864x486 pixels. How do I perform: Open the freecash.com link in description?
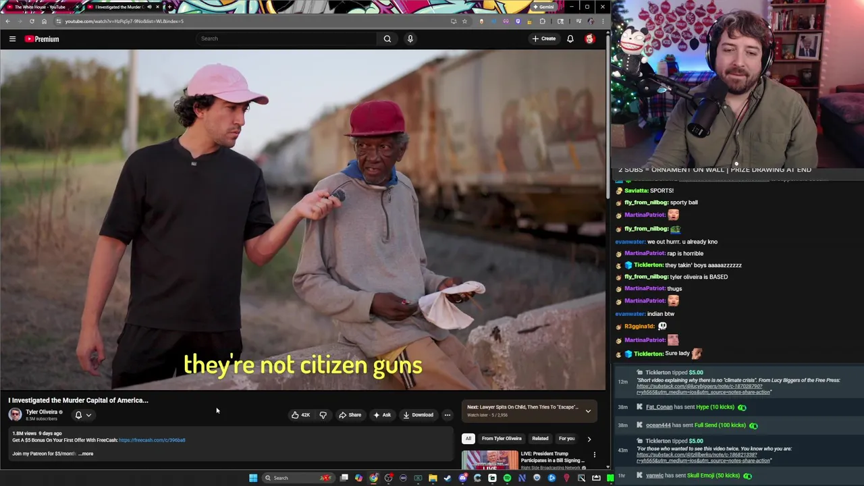(x=152, y=440)
